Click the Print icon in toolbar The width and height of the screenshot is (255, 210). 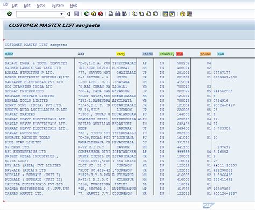(111, 14)
